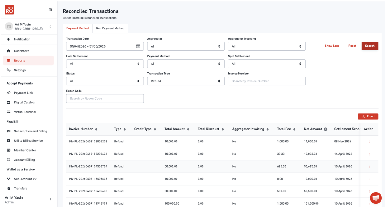Open Transfers page
The height and width of the screenshot is (212, 388).
point(21,189)
